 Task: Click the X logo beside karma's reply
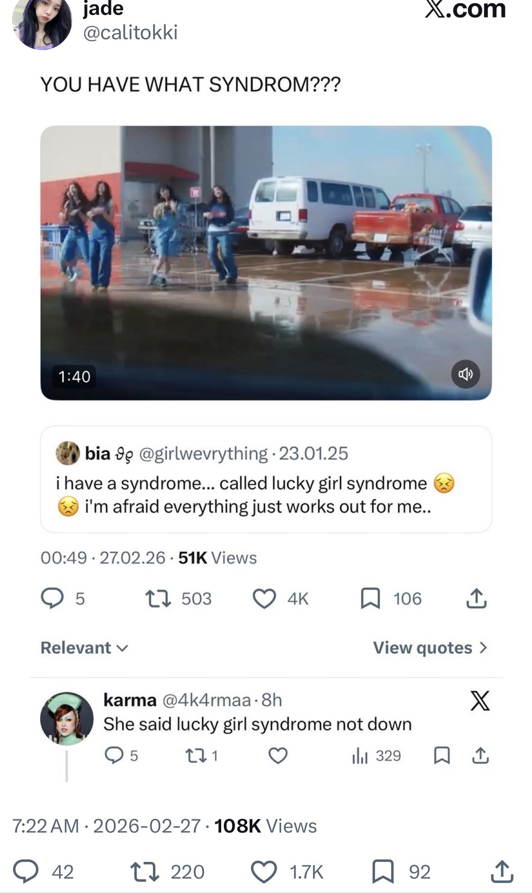pyautogui.click(x=480, y=701)
